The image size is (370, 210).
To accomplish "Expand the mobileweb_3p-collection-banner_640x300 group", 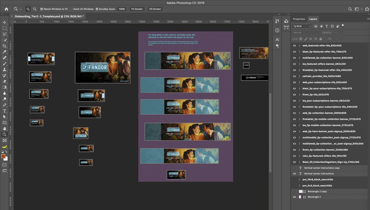I will pos(299,58).
